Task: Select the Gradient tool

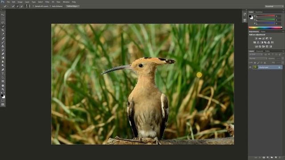Action: coord(3,58)
